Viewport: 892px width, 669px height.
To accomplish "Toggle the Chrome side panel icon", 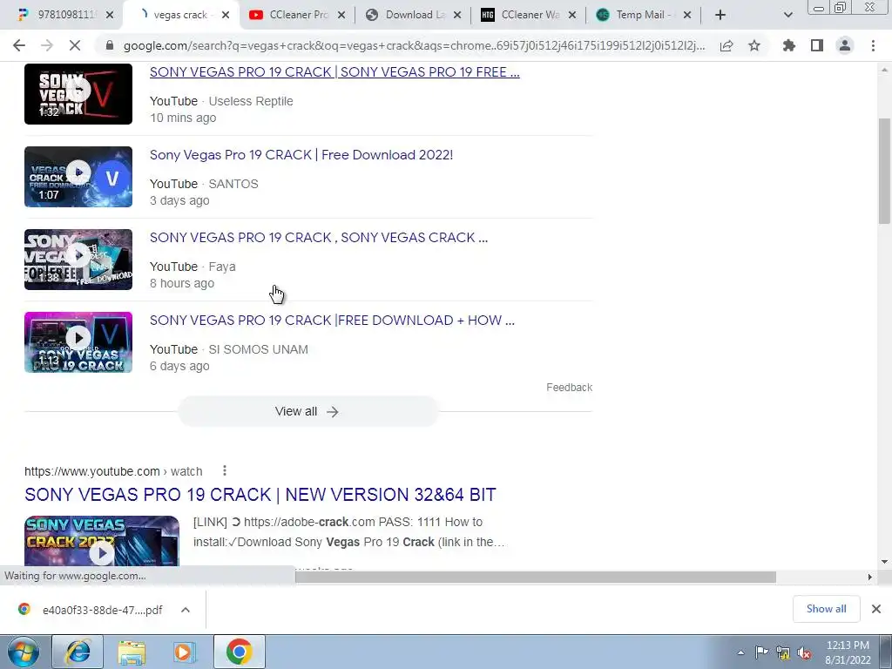I will 817,45.
